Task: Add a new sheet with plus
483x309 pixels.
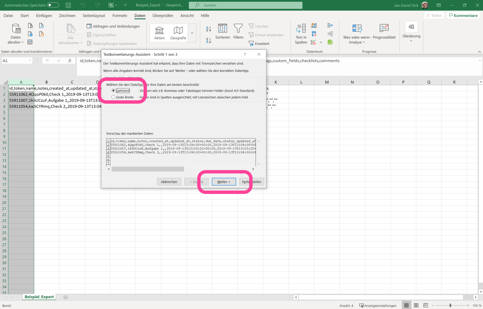Action: [66, 297]
